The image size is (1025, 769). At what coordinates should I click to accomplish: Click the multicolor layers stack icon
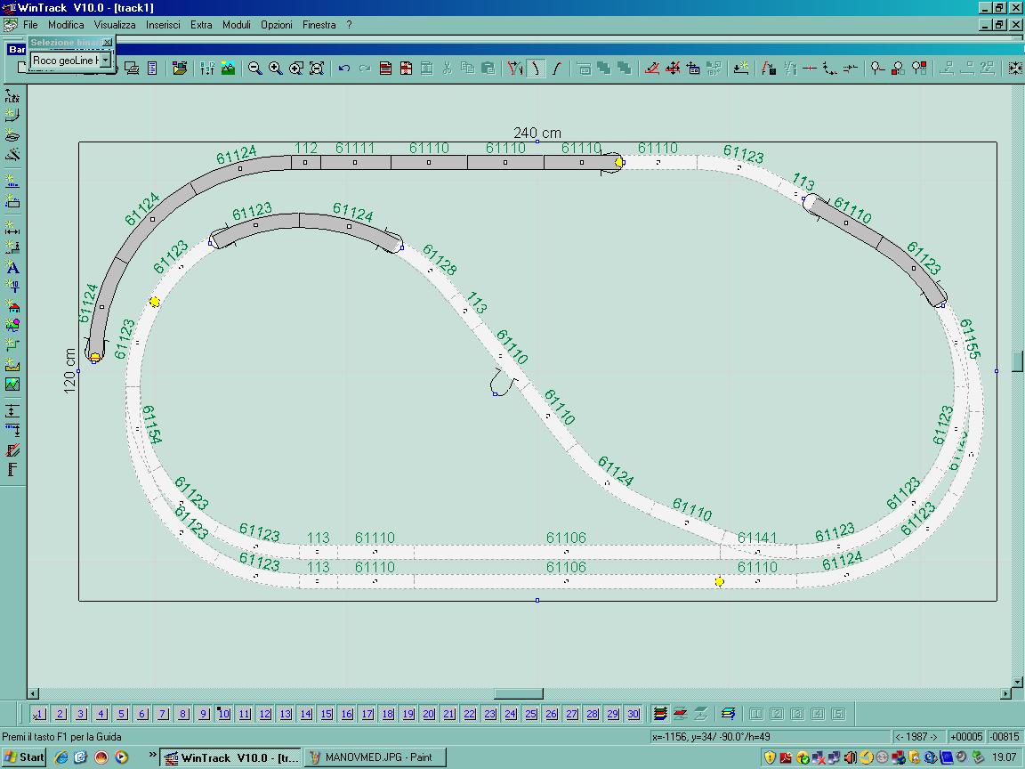[660, 714]
